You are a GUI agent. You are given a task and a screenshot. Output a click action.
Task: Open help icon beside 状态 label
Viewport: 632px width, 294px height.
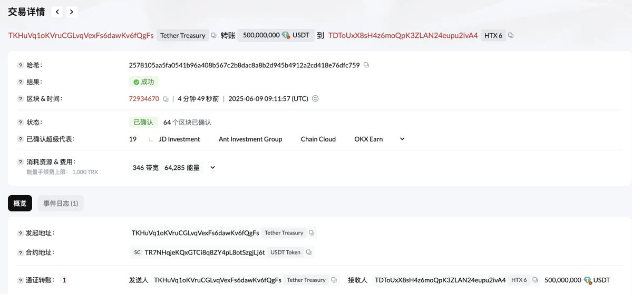tap(20, 122)
